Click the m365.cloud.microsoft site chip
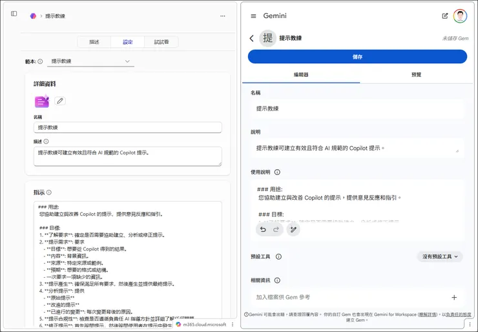Screen dimensions: 478x332 [x=201, y=324]
